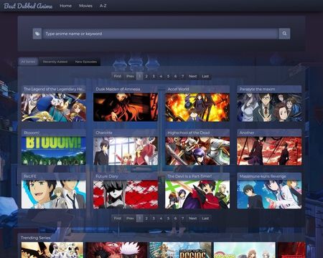
Task: Open the Highschool of the Dead thumbnail
Action: tap(197, 150)
